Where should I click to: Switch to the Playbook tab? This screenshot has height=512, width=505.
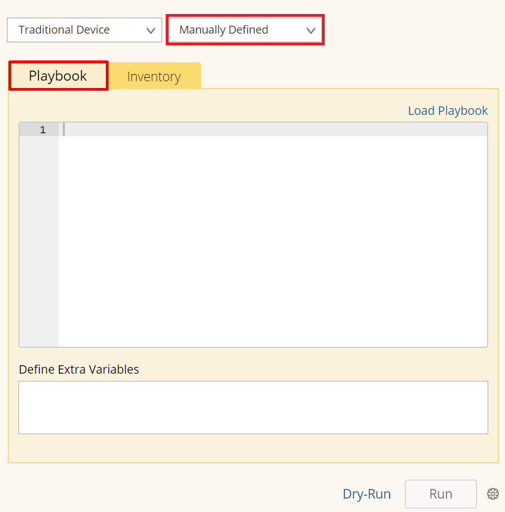[58, 76]
